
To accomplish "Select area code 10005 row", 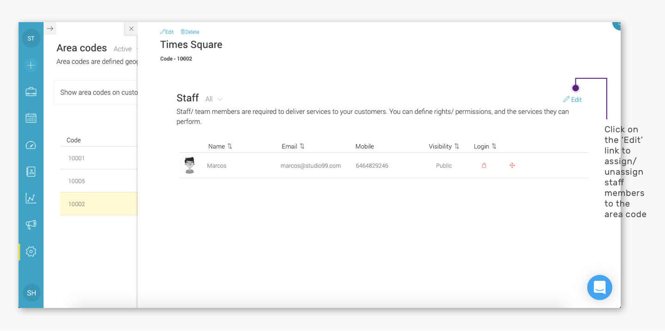I will (x=98, y=181).
